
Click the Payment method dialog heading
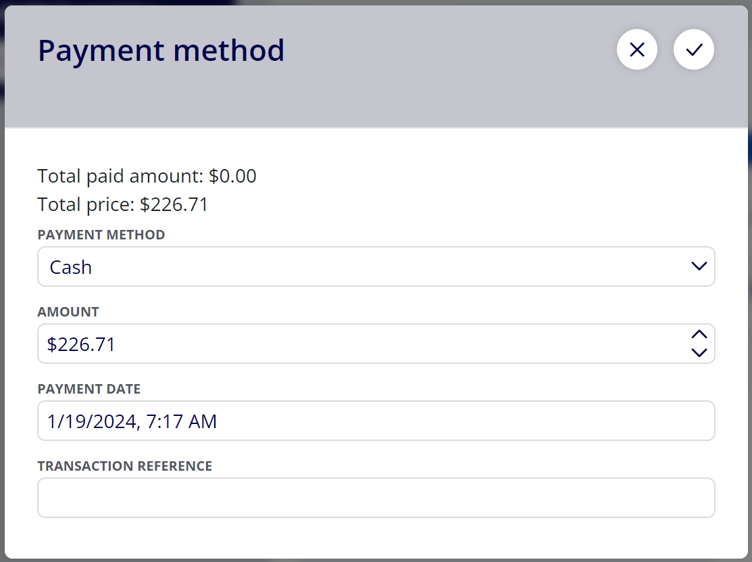click(161, 51)
